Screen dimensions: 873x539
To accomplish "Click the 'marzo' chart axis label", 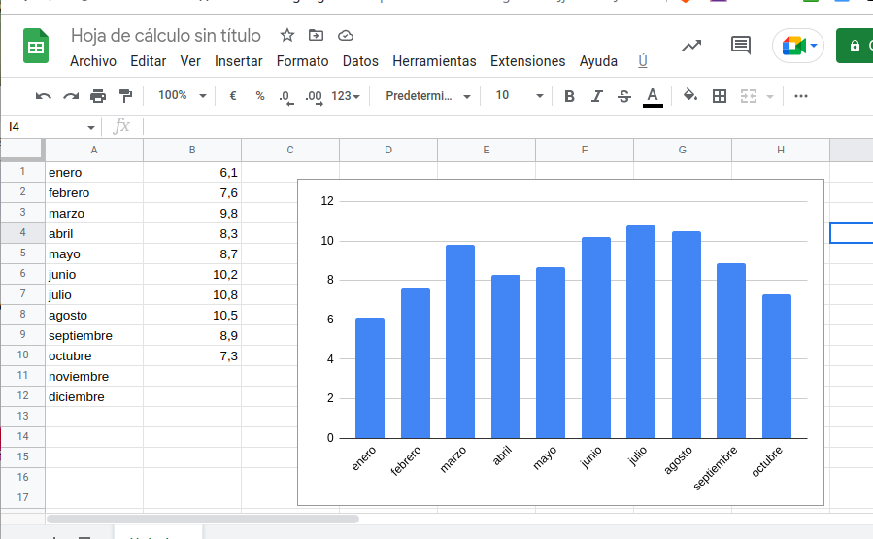I will click(453, 459).
